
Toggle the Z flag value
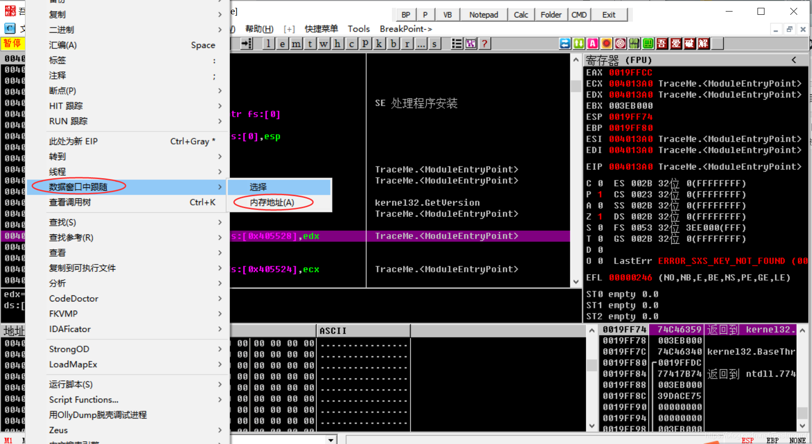600,216
